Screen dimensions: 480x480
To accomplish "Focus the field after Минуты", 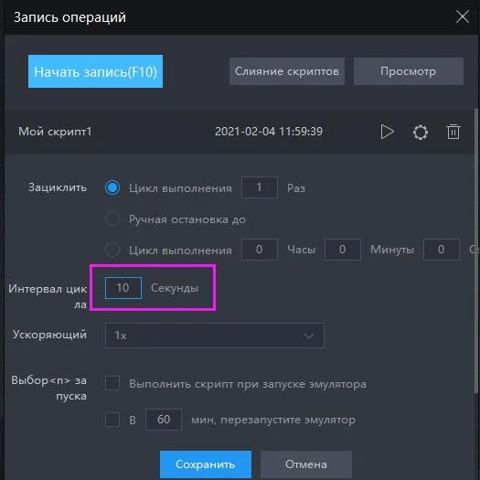I will 441,250.
